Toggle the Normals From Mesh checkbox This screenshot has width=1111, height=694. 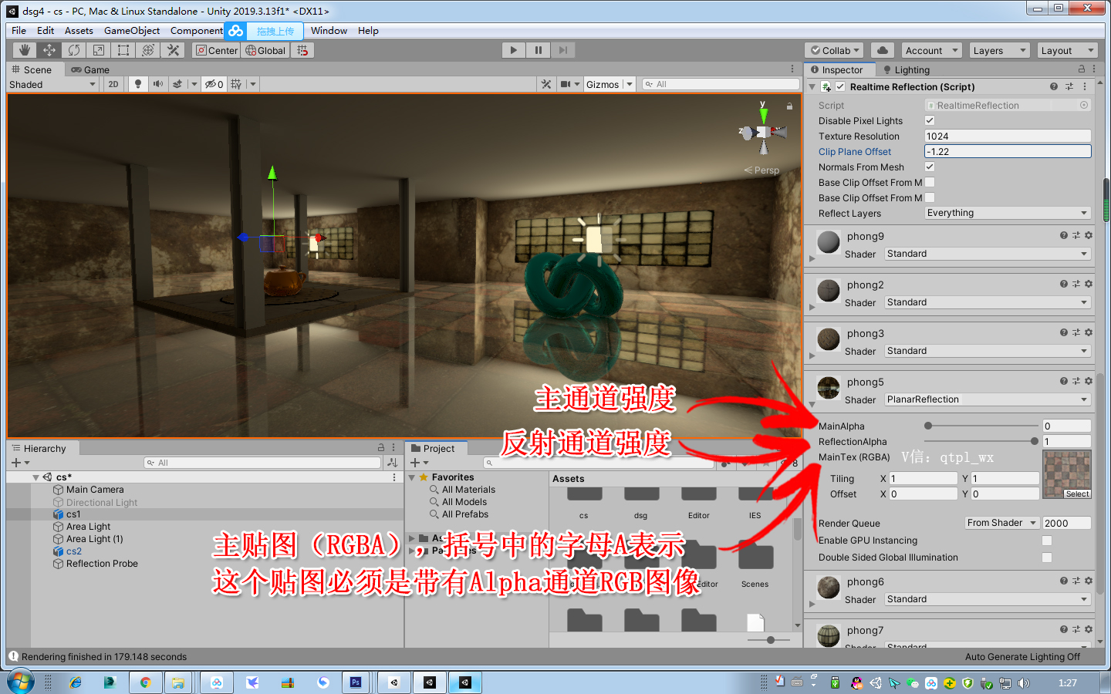930,167
